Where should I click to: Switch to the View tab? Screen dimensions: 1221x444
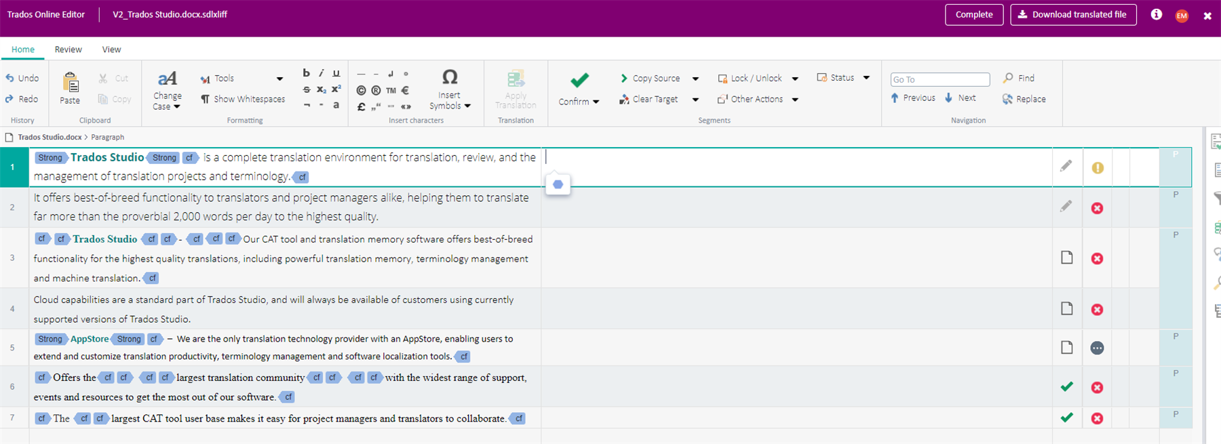click(111, 49)
